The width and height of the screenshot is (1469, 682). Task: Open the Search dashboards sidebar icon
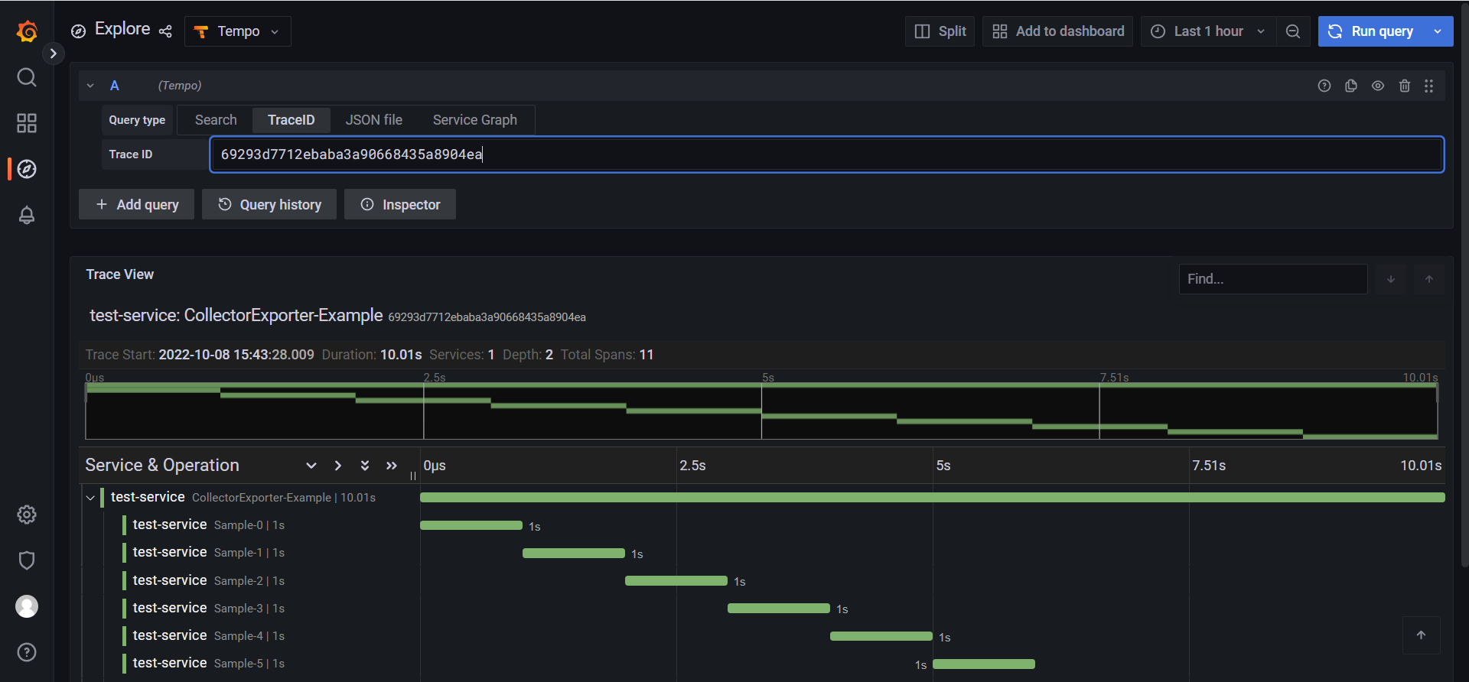tap(27, 77)
